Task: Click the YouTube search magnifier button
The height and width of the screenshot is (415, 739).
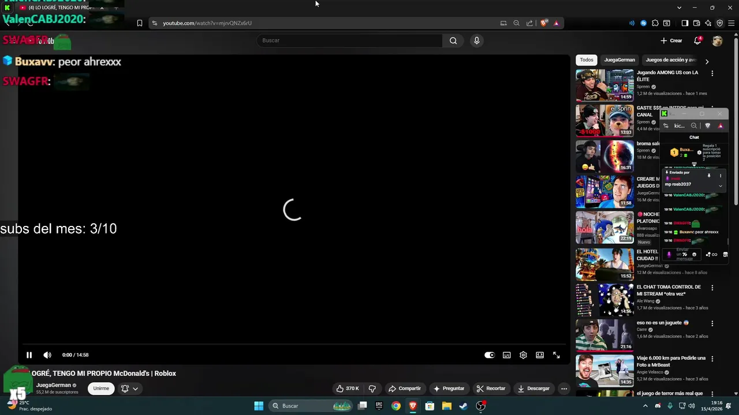Action: click(x=453, y=40)
